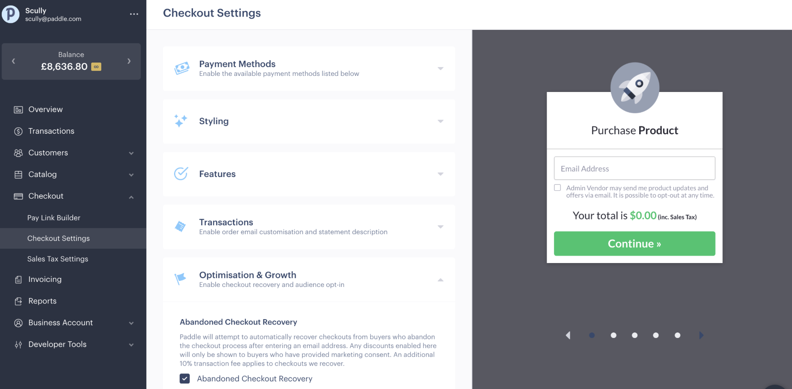Tick the product updates opt-in checkbox

click(558, 188)
